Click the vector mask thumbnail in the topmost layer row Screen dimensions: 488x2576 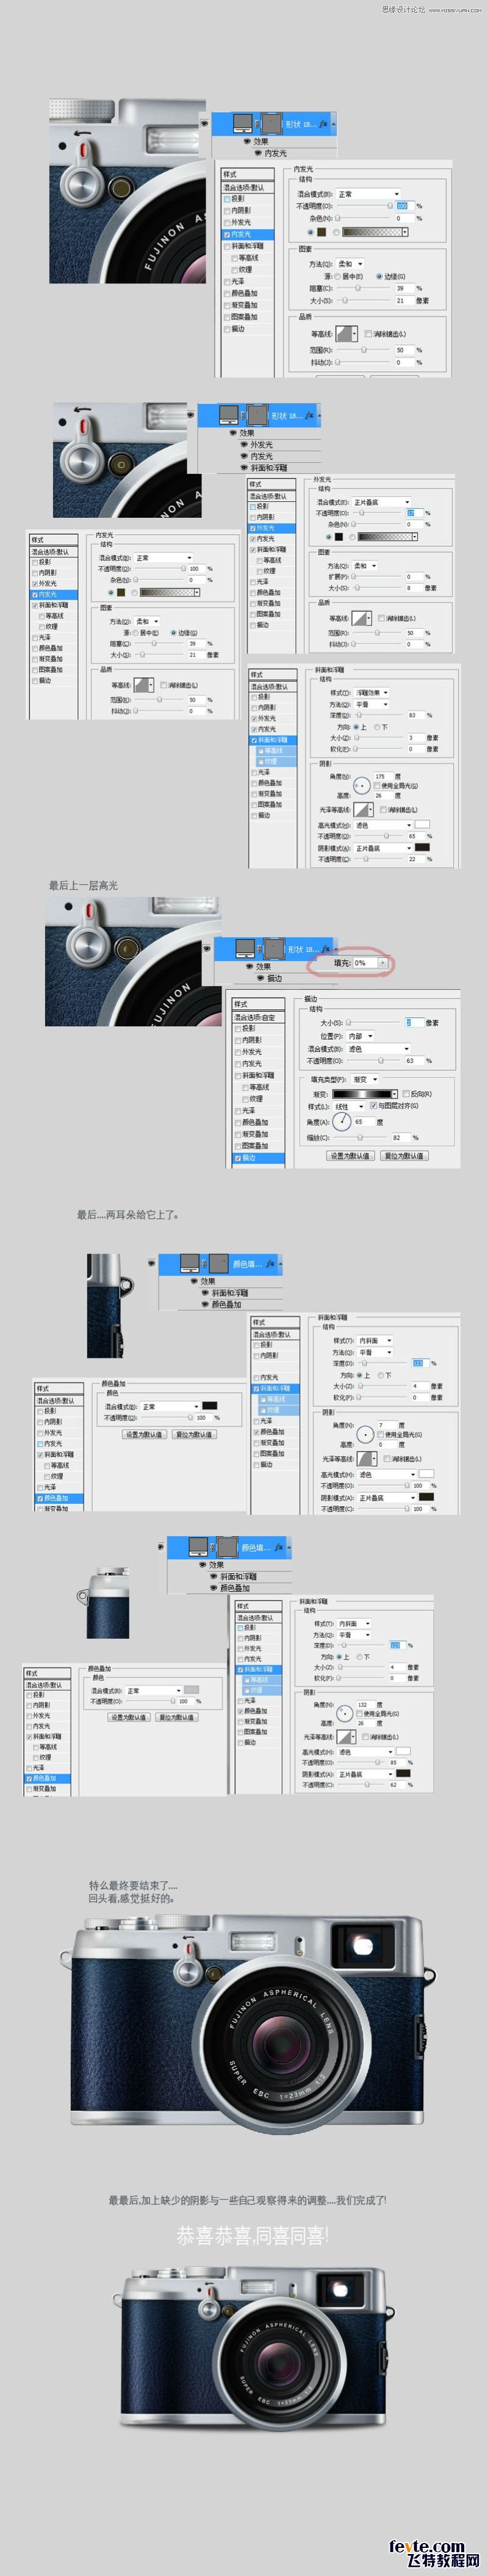[x=272, y=124]
